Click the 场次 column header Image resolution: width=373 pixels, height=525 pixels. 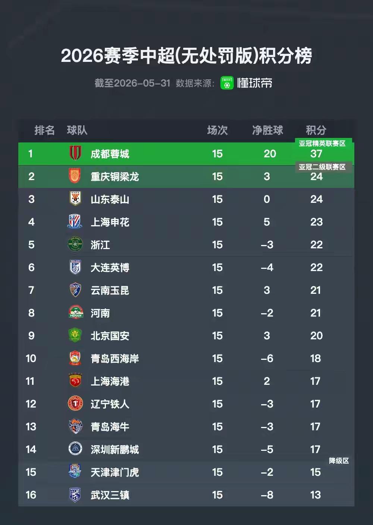coord(217,130)
